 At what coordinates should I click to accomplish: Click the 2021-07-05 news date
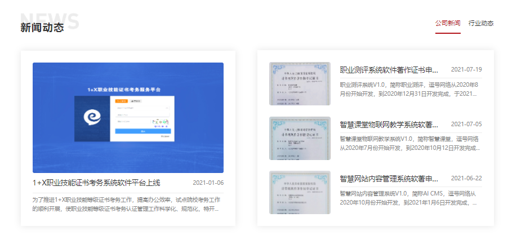point(466,125)
